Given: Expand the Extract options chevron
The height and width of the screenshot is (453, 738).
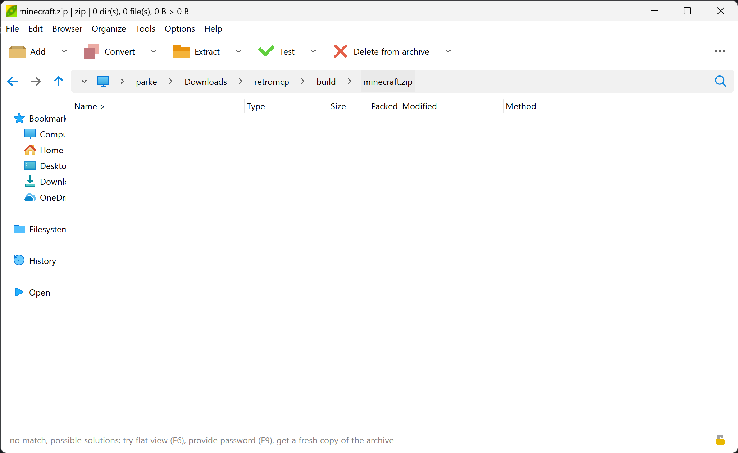Looking at the screenshot, I should click(239, 51).
